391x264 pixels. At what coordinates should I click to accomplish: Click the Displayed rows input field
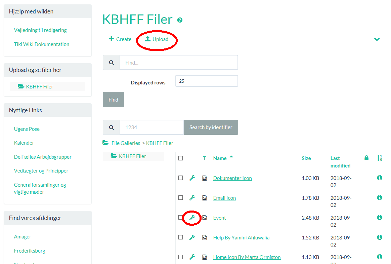[207, 81]
